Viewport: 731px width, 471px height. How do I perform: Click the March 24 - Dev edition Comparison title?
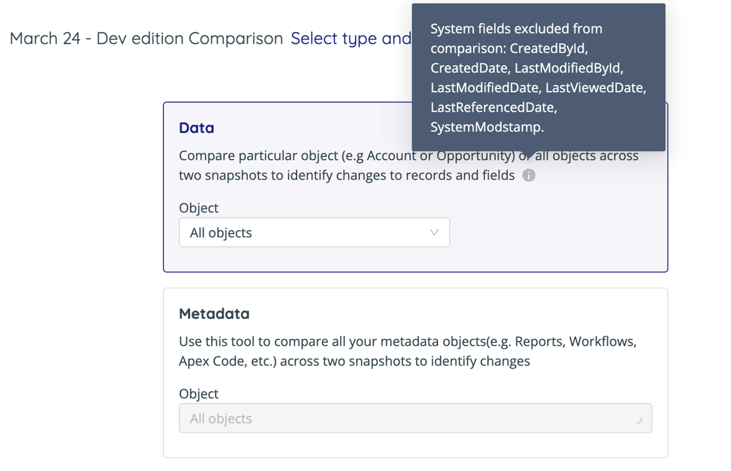coord(146,39)
